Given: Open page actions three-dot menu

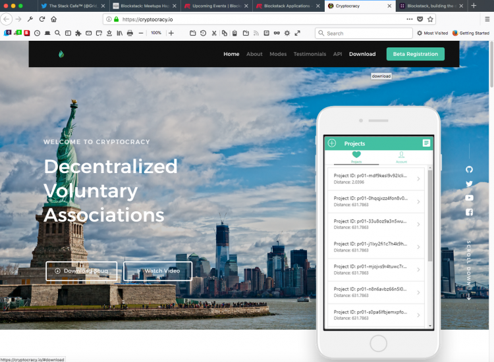Looking at the screenshot, I should click(410, 19).
